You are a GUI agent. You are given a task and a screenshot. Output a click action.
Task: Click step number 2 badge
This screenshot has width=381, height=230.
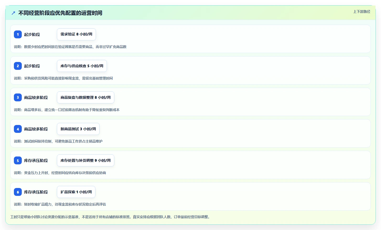(x=18, y=66)
